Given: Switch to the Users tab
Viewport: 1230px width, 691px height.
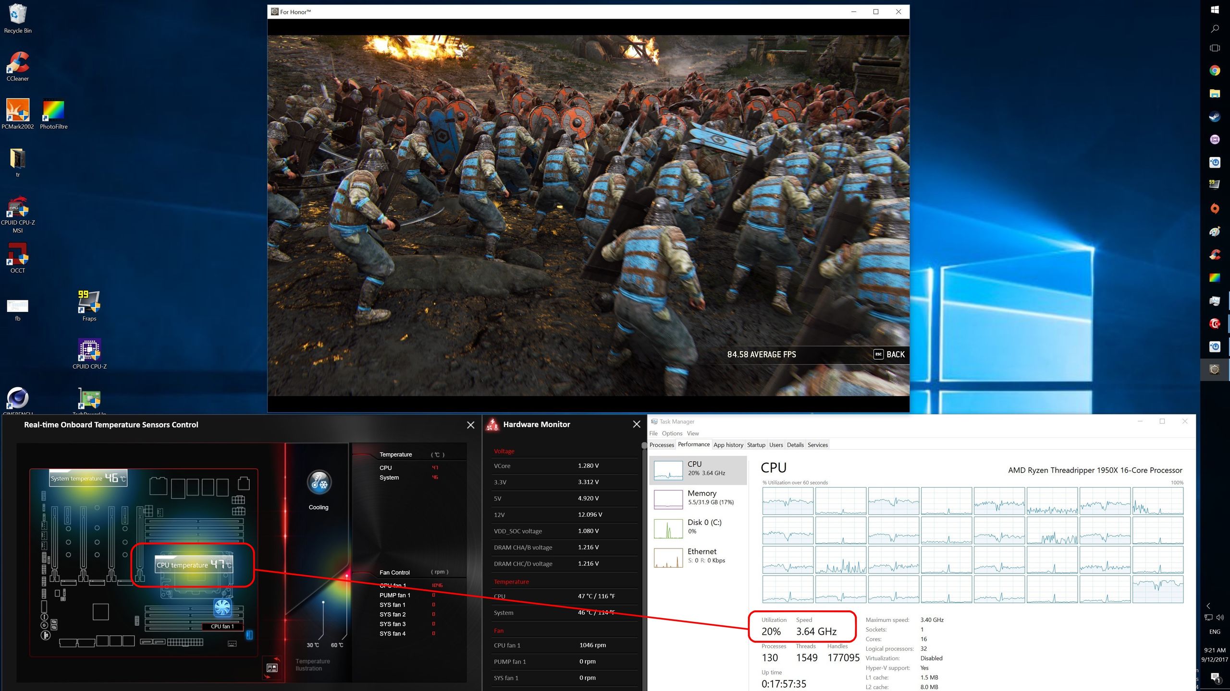Looking at the screenshot, I should click(x=776, y=445).
